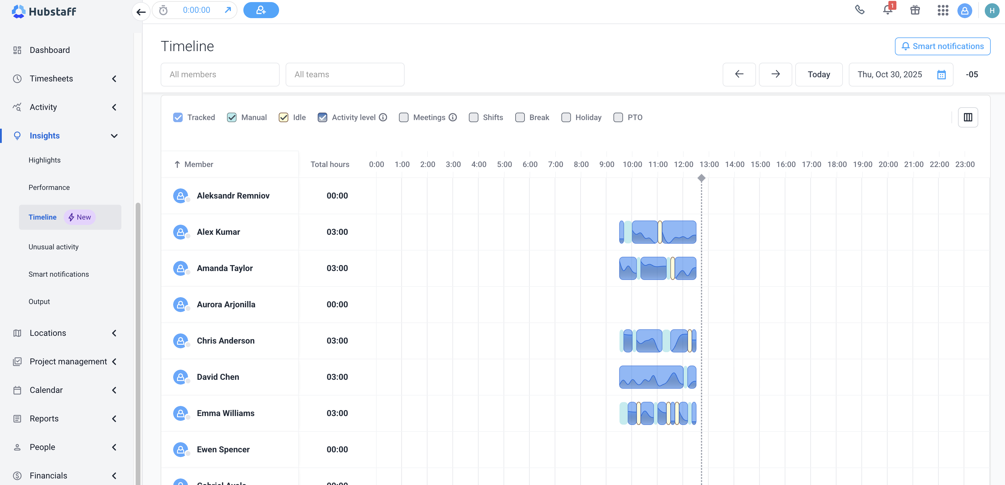This screenshot has width=1005, height=485.
Task: Select the stopwatch timer icon
Action: pos(163,10)
